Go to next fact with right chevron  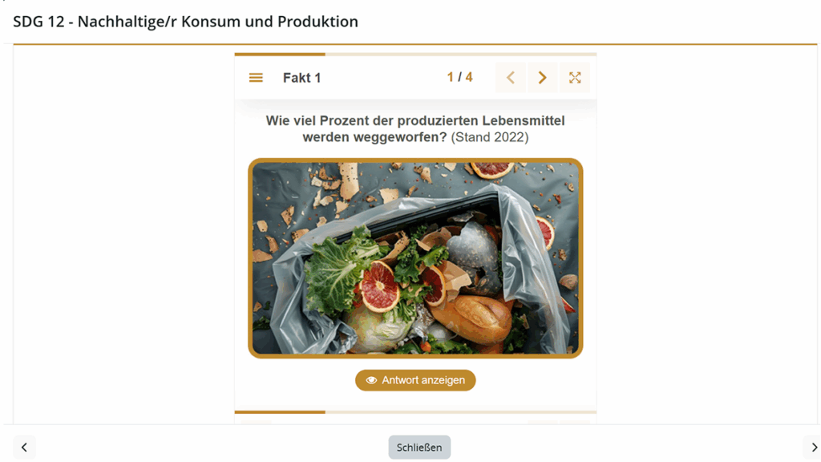pyautogui.click(x=543, y=78)
